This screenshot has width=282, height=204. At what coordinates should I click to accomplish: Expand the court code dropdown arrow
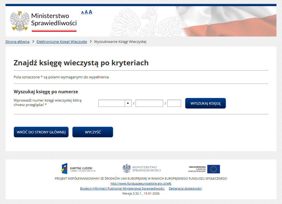click(128, 103)
